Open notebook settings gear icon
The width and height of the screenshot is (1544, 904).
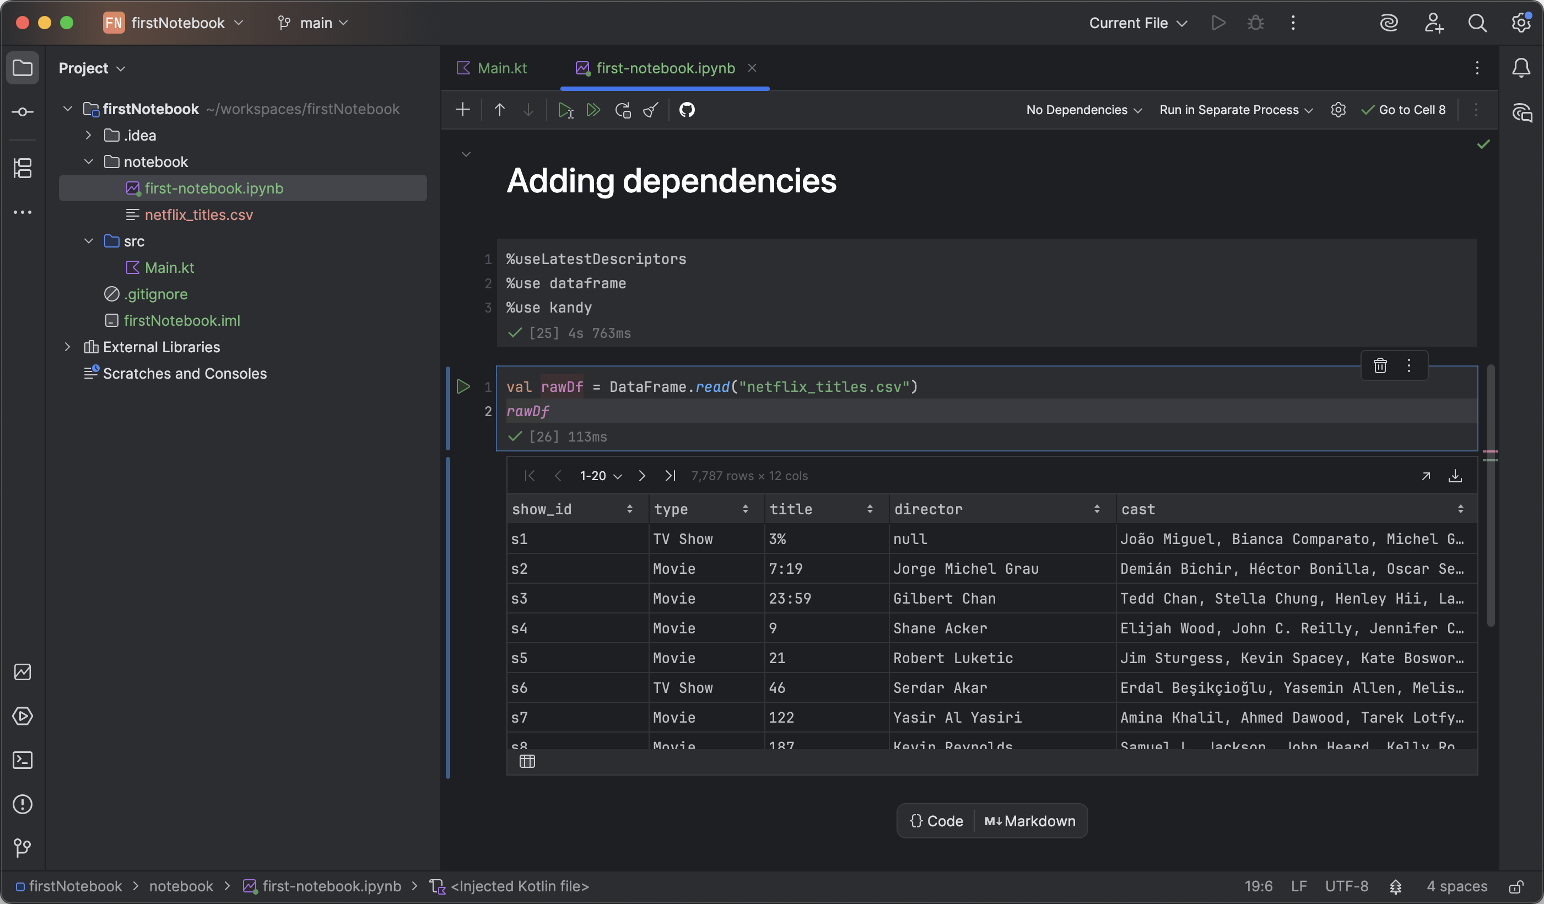(1338, 110)
